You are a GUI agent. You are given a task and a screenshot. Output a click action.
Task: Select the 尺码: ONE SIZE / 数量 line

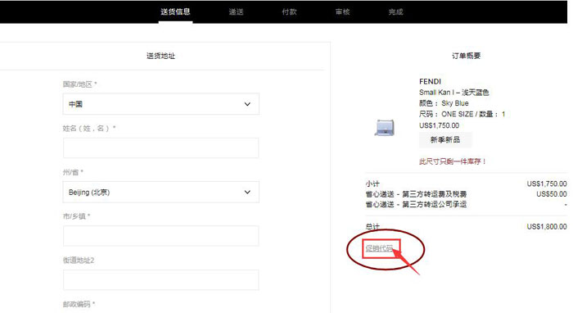462,114
